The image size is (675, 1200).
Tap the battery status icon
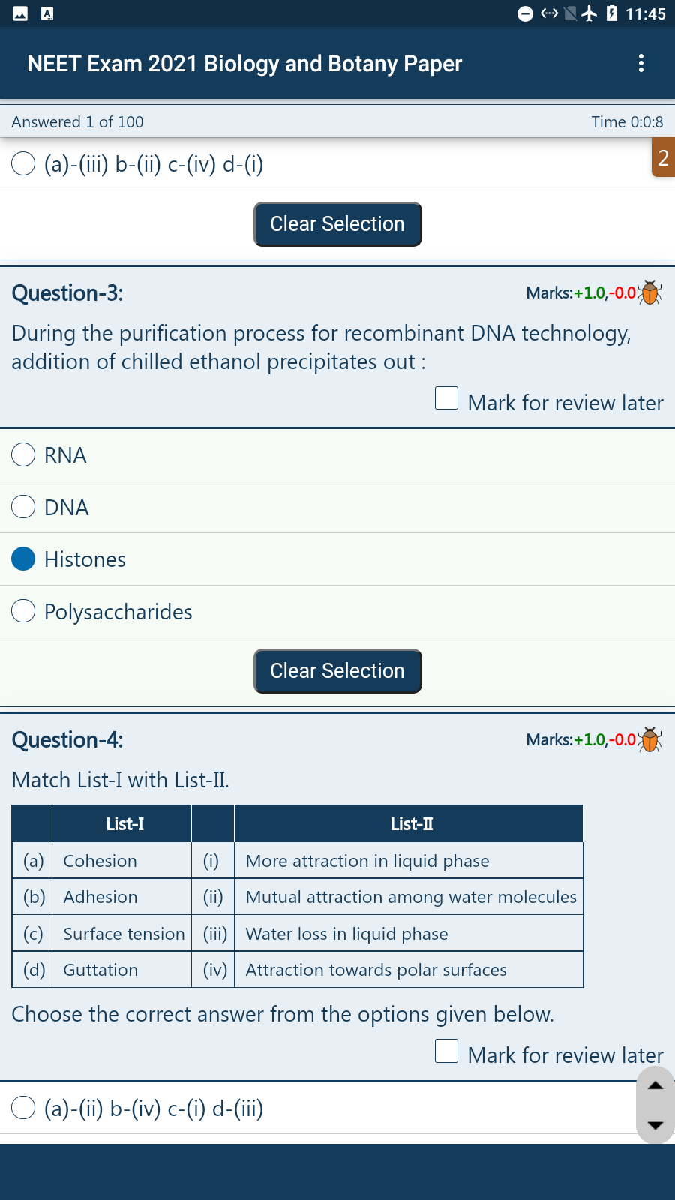(612, 13)
